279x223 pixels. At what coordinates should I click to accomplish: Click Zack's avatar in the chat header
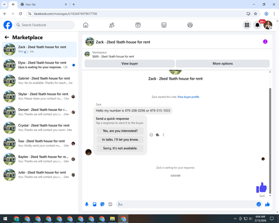pos(90,42)
